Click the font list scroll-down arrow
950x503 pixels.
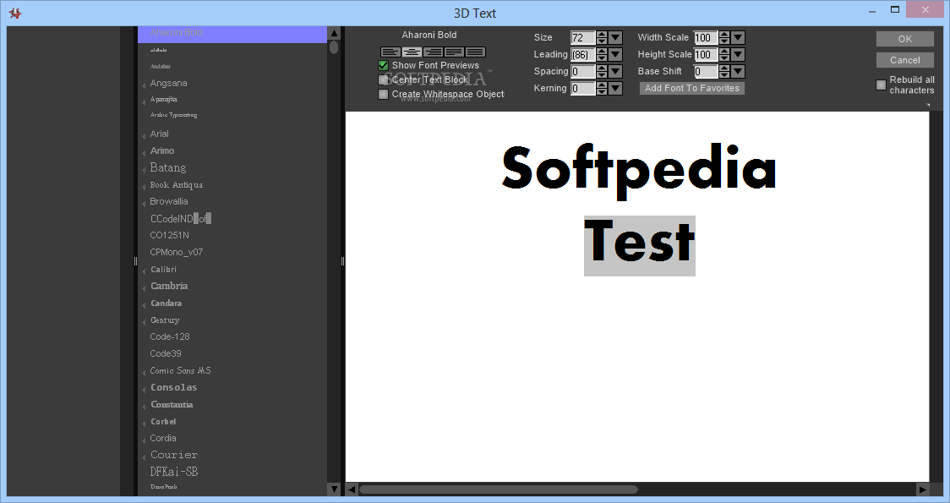click(334, 489)
